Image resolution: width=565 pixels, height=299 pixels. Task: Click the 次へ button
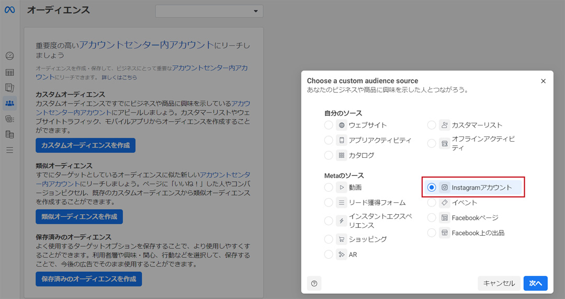click(535, 283)
